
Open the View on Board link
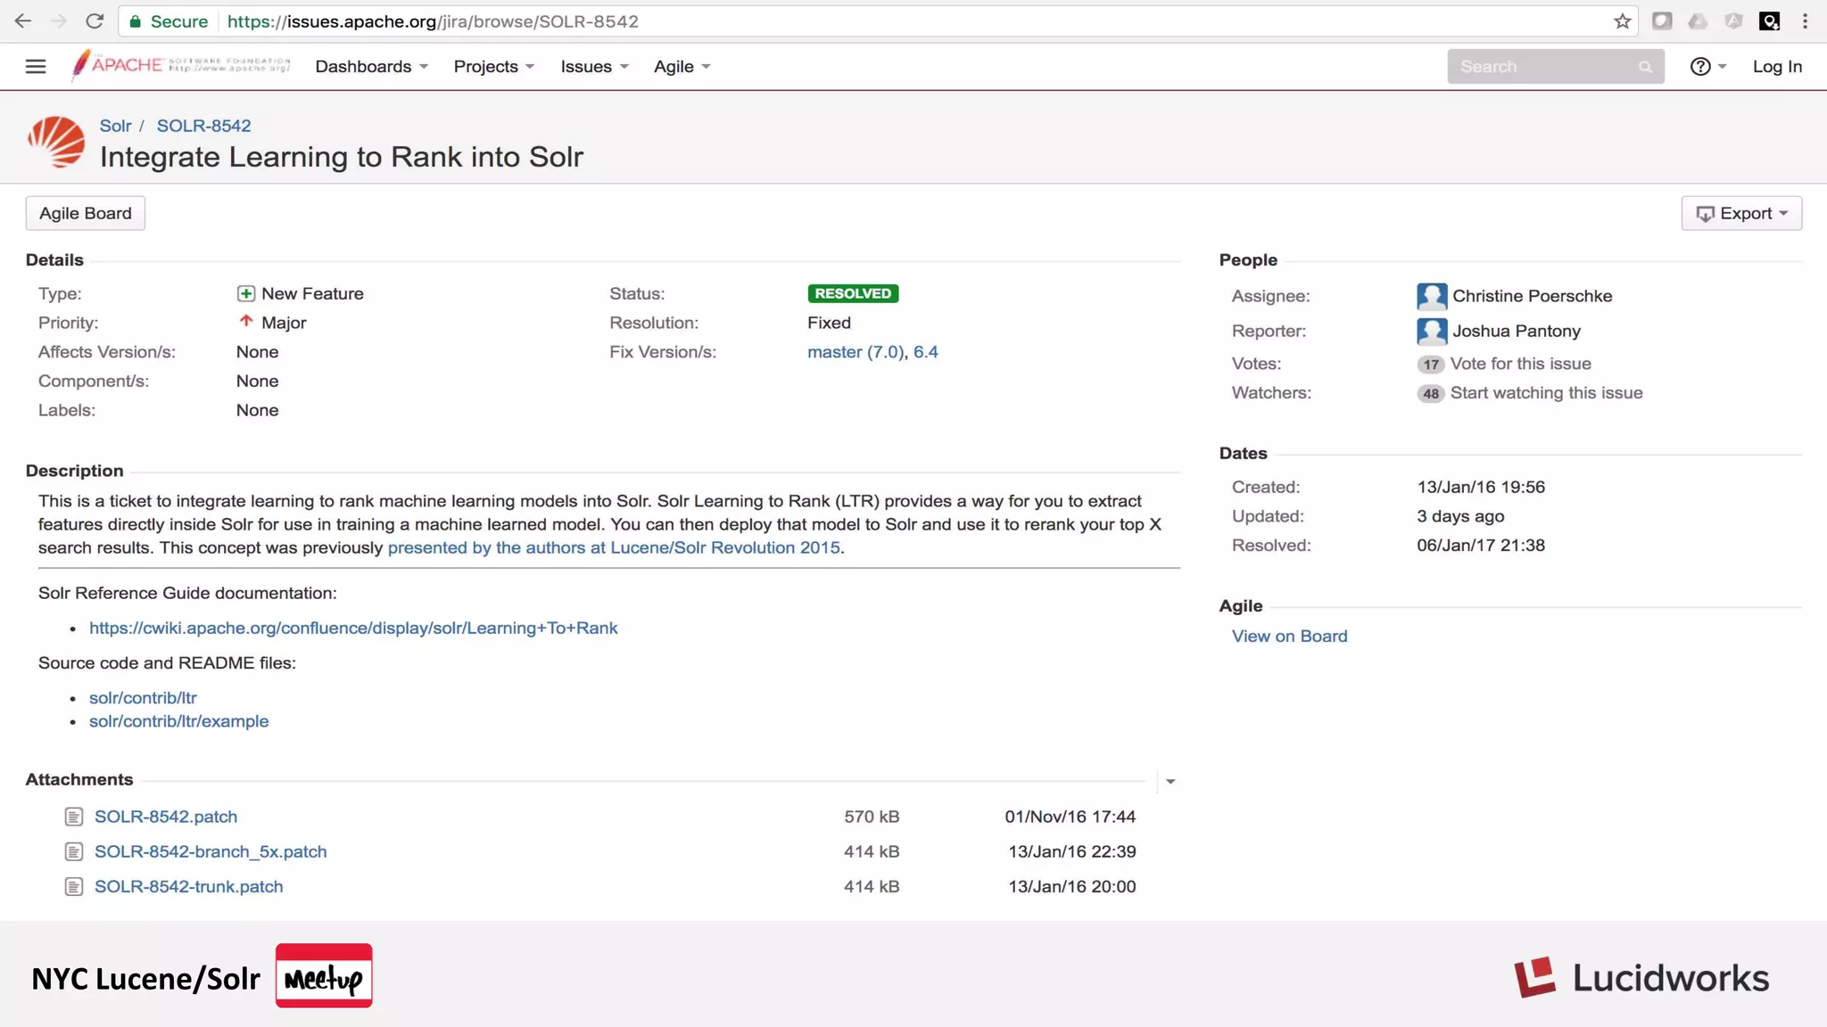1289,637
